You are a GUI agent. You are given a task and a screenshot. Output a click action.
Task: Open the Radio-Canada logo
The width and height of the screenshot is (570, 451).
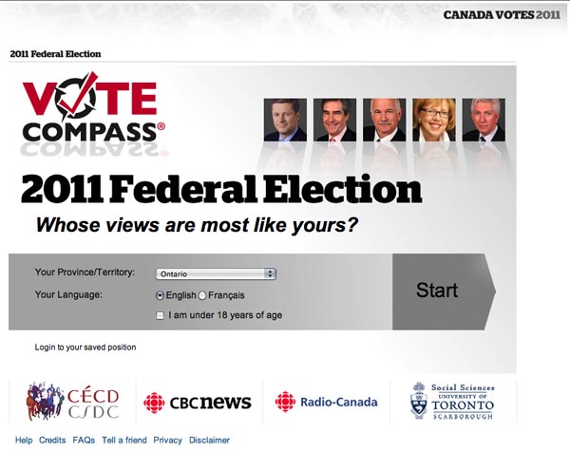coord(326,402)
